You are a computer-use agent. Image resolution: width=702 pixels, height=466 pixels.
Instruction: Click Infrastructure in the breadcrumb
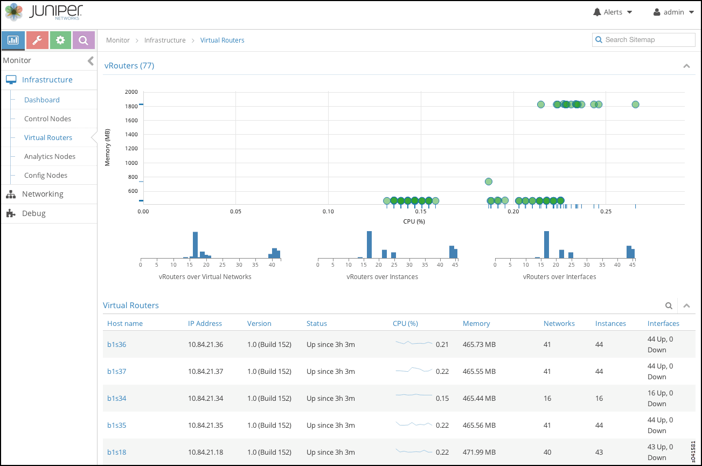click(x=165, y=40)
